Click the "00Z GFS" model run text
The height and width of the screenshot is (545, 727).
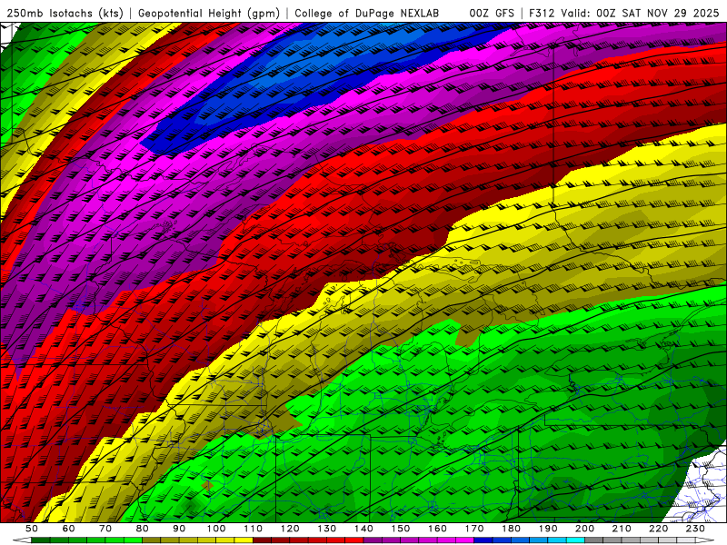pos(492,14)
